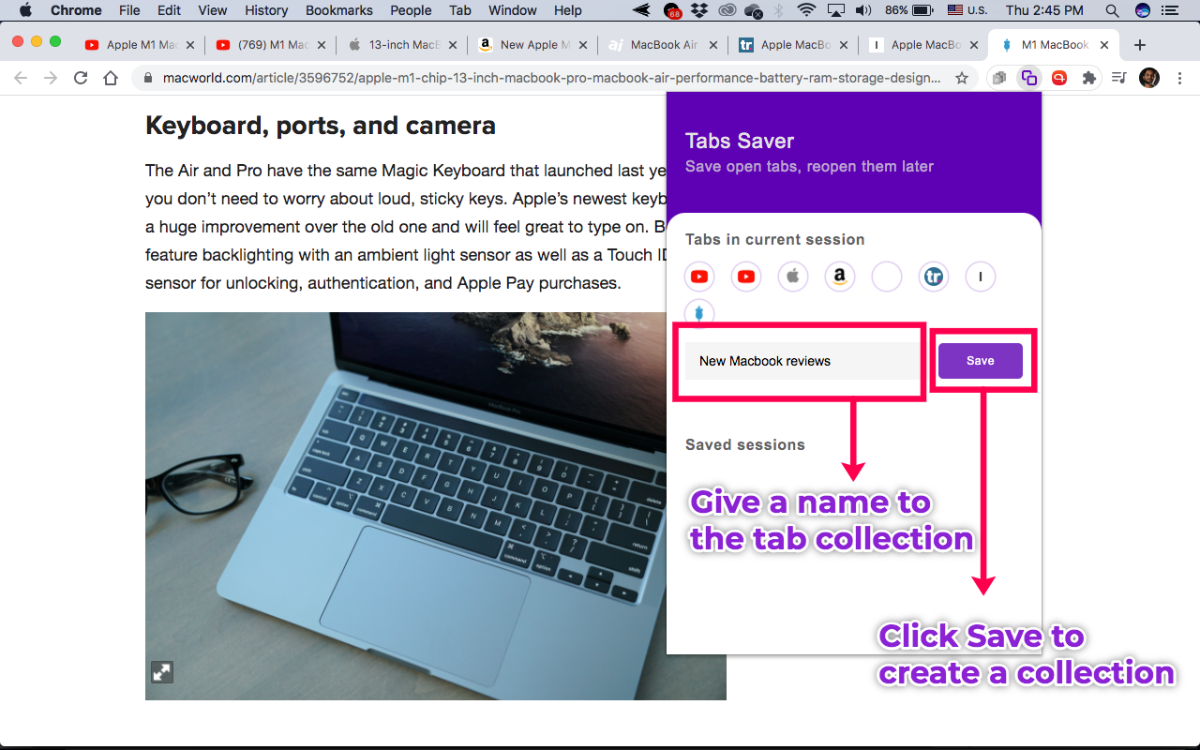Click the AirPlay display menu bar icon

pyautogui.click(x=835, y=10)
